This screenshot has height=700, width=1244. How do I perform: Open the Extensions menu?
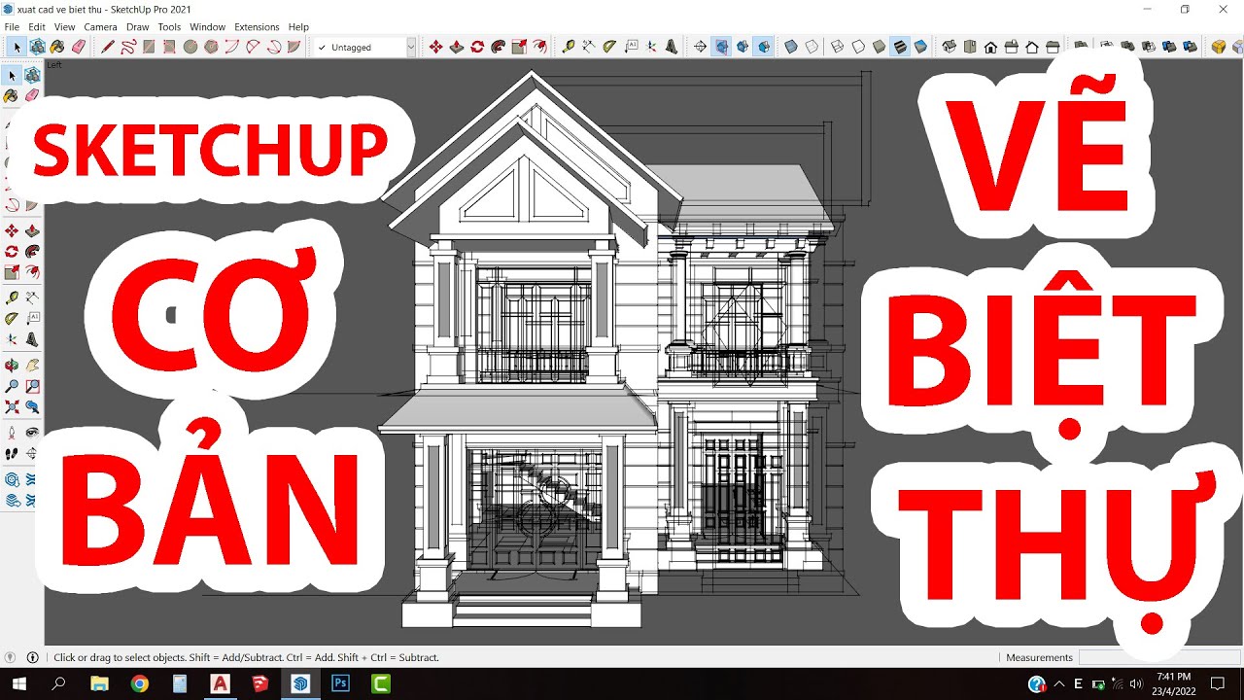click(257, 27)
